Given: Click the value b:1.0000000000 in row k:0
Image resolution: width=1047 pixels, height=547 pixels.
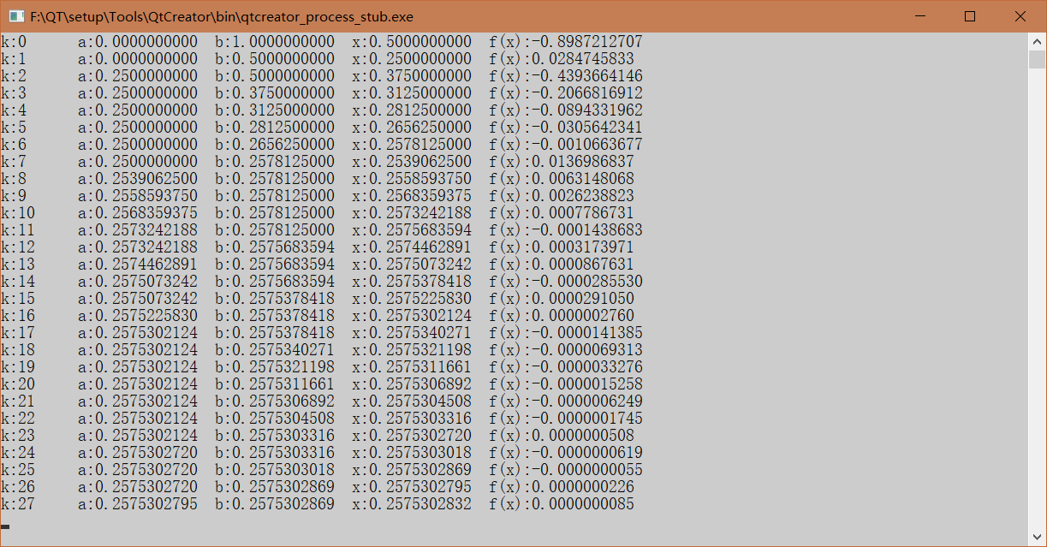Looking at the screenshot, I should coord(275,42).
